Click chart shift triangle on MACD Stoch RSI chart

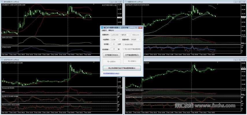218,62
